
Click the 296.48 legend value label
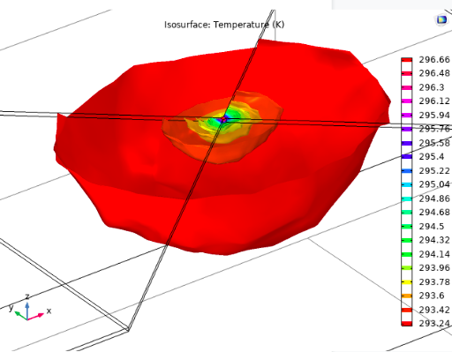coord(434,73)
